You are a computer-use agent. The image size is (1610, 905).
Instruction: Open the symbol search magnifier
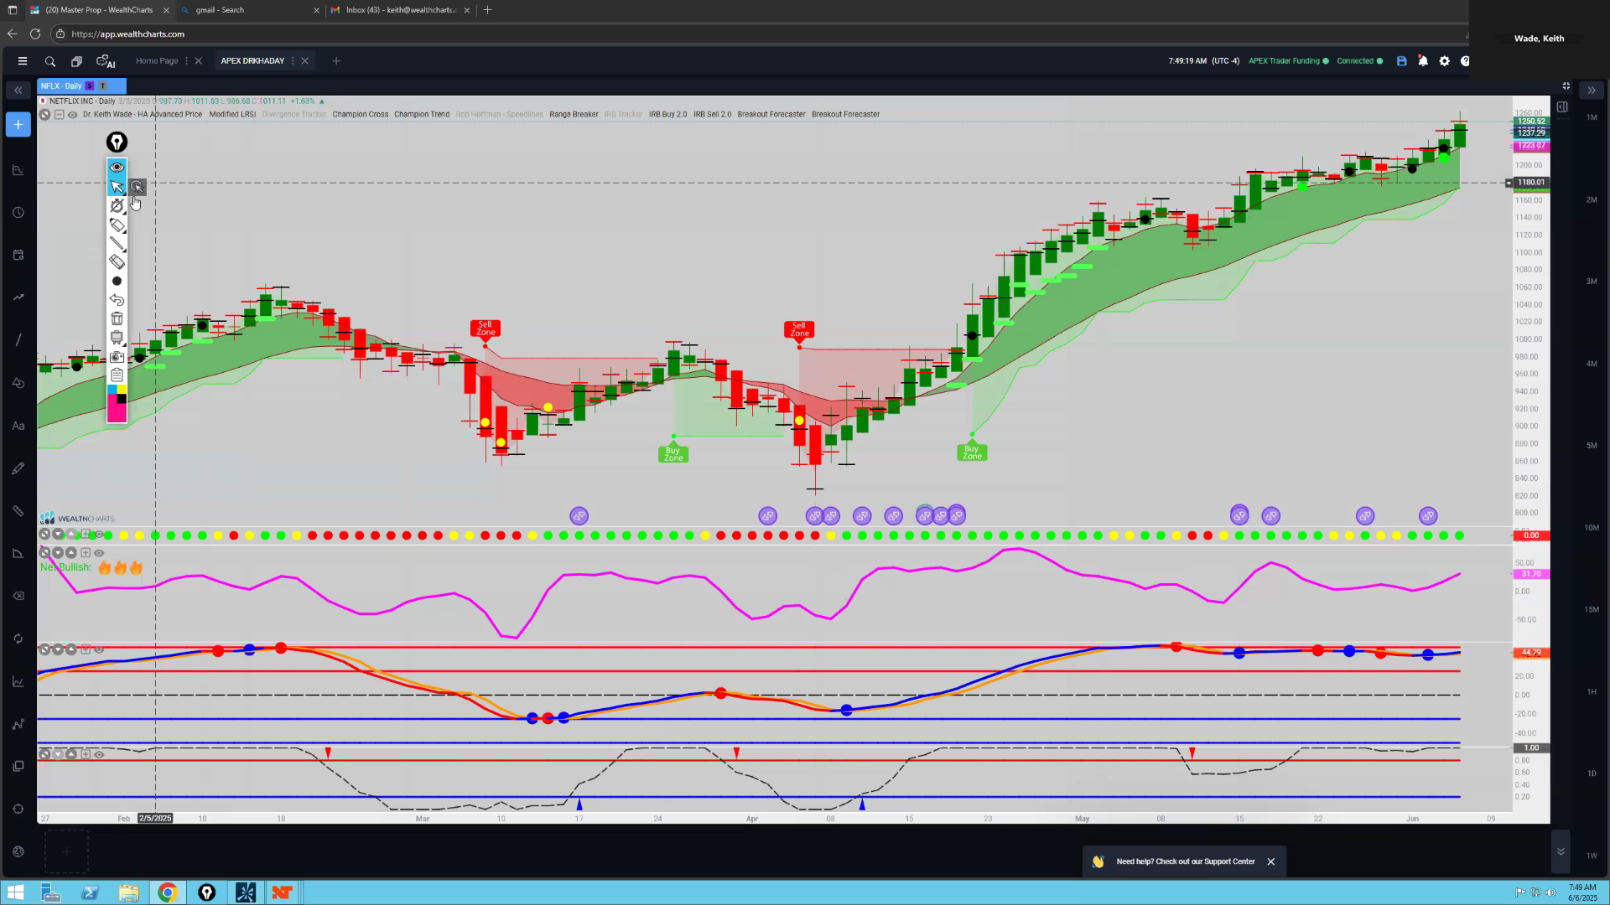(50, 61)
